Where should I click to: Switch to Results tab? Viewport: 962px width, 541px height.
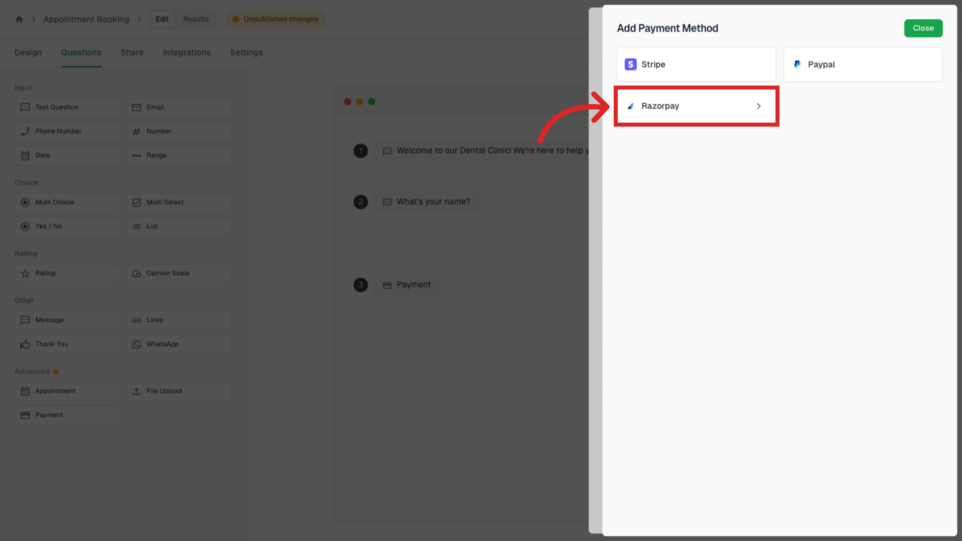(x=196, y=19)
